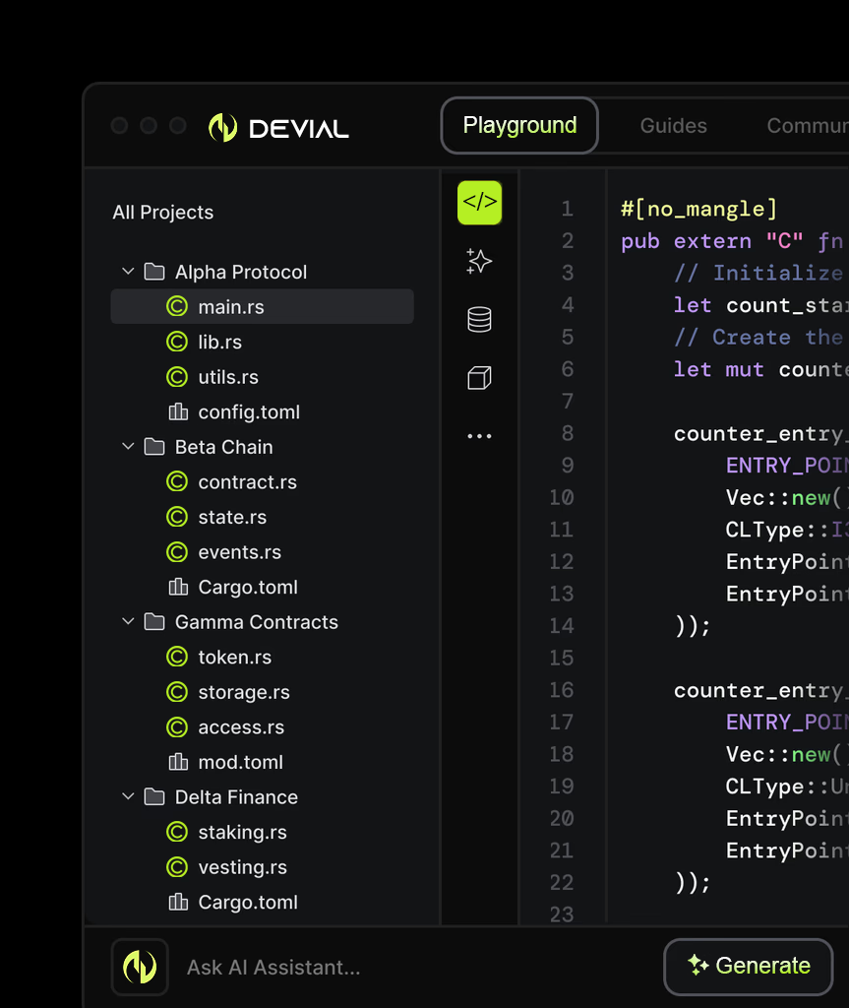Viewport: 849px width, 1008px height.
Task: Select the Alpha Protocol folder label
Action: click(241, 272)
